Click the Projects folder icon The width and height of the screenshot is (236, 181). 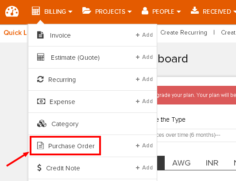pyautogui.click(x=86, y=11)
